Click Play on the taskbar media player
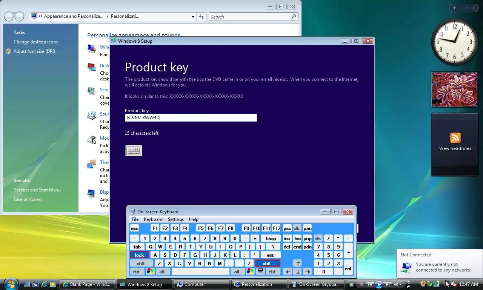This screenshot has height=290, width=483. pos(379,284)
